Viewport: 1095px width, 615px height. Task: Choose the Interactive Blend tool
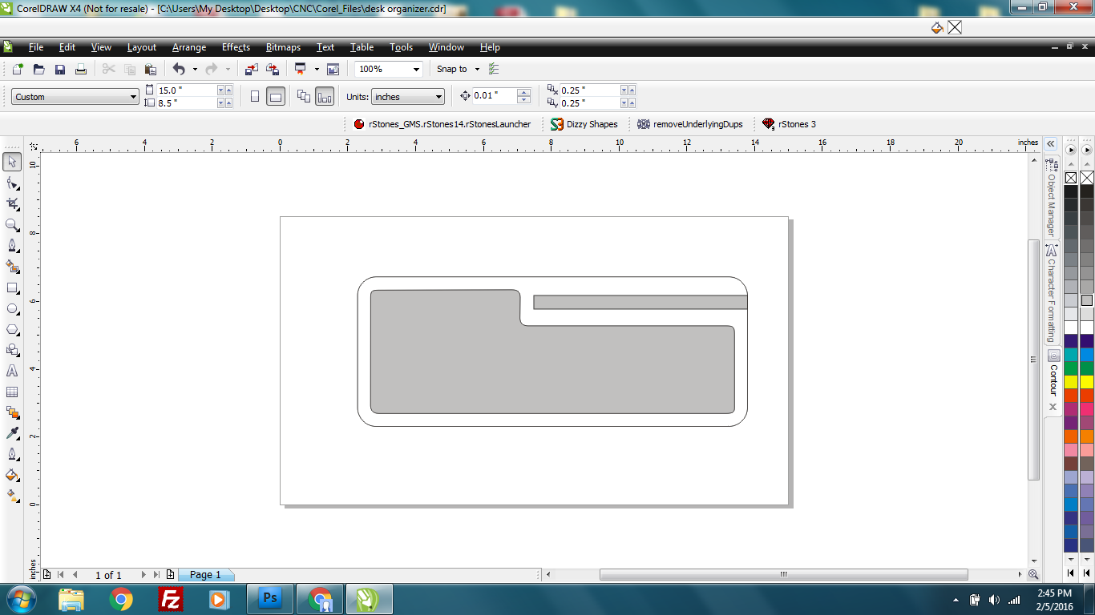(x=12, y=412)
